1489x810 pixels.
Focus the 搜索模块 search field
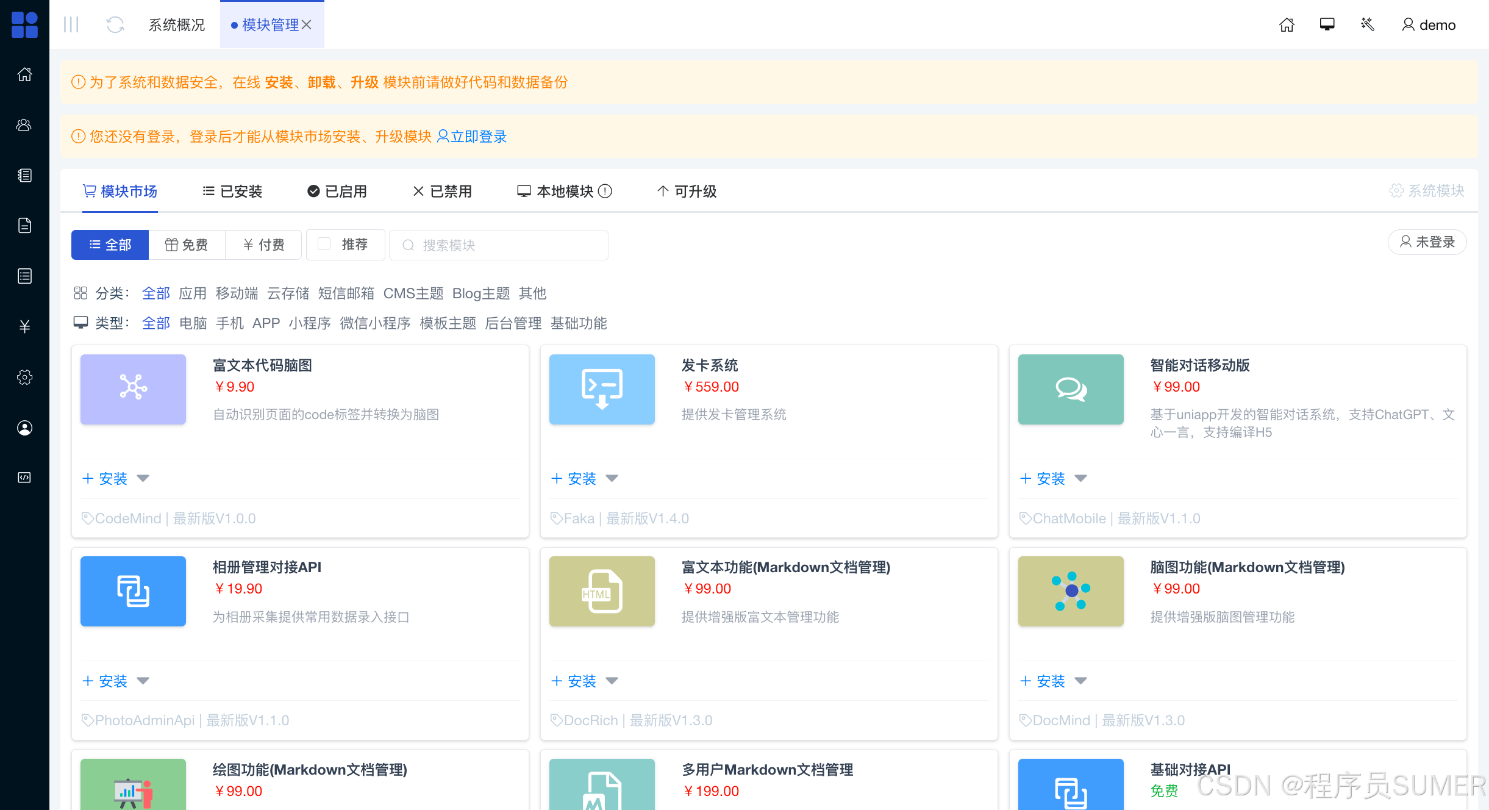[x=499, y=245]
